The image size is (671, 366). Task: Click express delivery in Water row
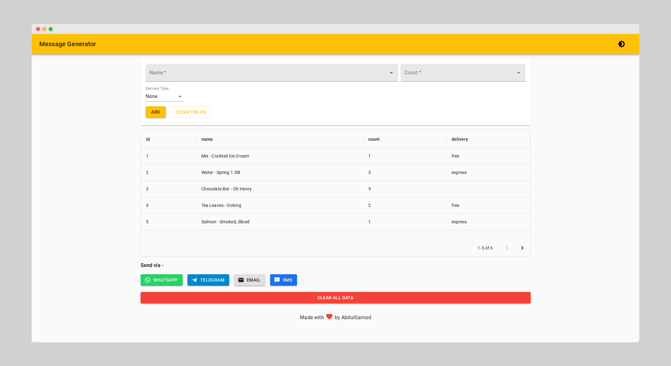coord(459,172)
